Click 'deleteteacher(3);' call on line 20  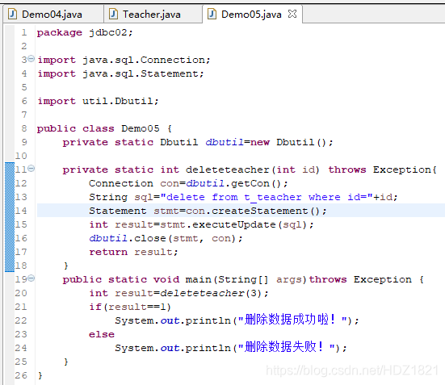[x=214, y=293]
